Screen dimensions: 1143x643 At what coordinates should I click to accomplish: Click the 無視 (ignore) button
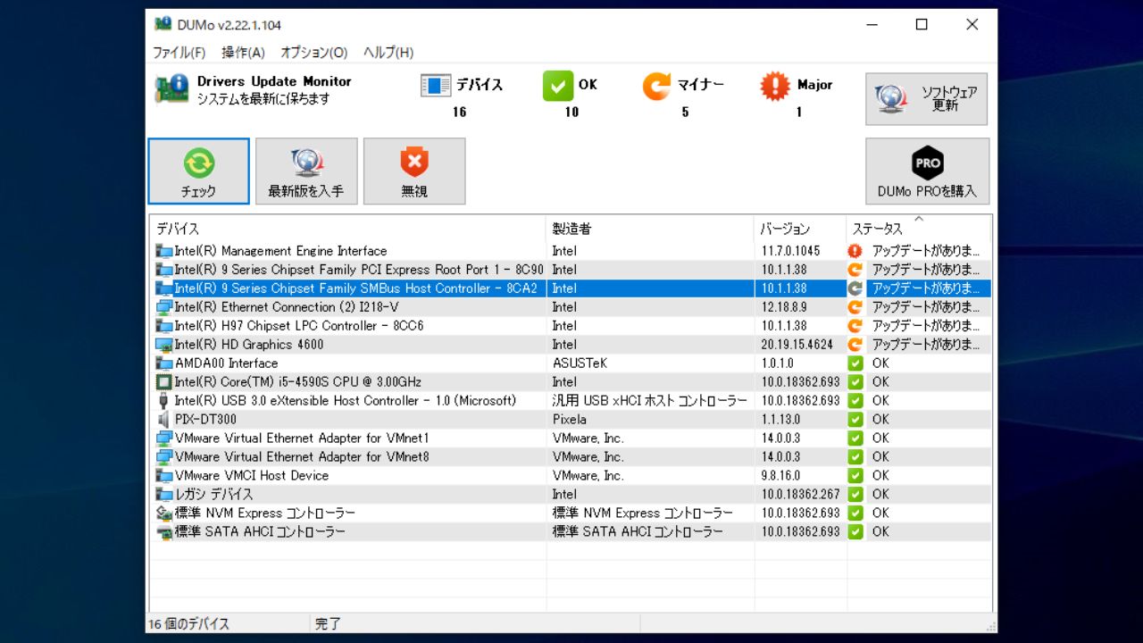point(414,171)
